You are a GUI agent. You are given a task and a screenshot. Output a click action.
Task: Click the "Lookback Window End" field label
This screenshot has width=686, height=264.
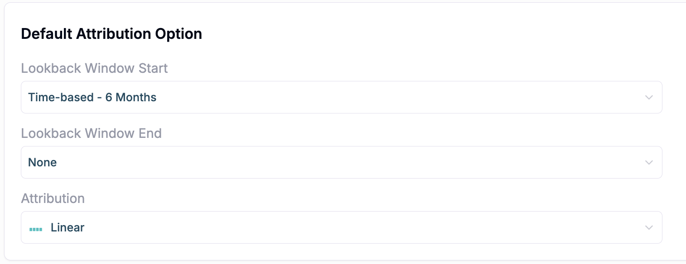(x=91, y=133)
